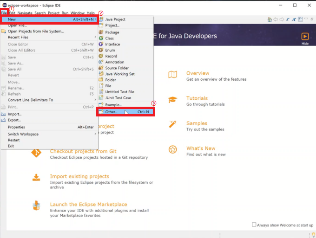Select Import... from the File menu

click(x=49, y=114)
